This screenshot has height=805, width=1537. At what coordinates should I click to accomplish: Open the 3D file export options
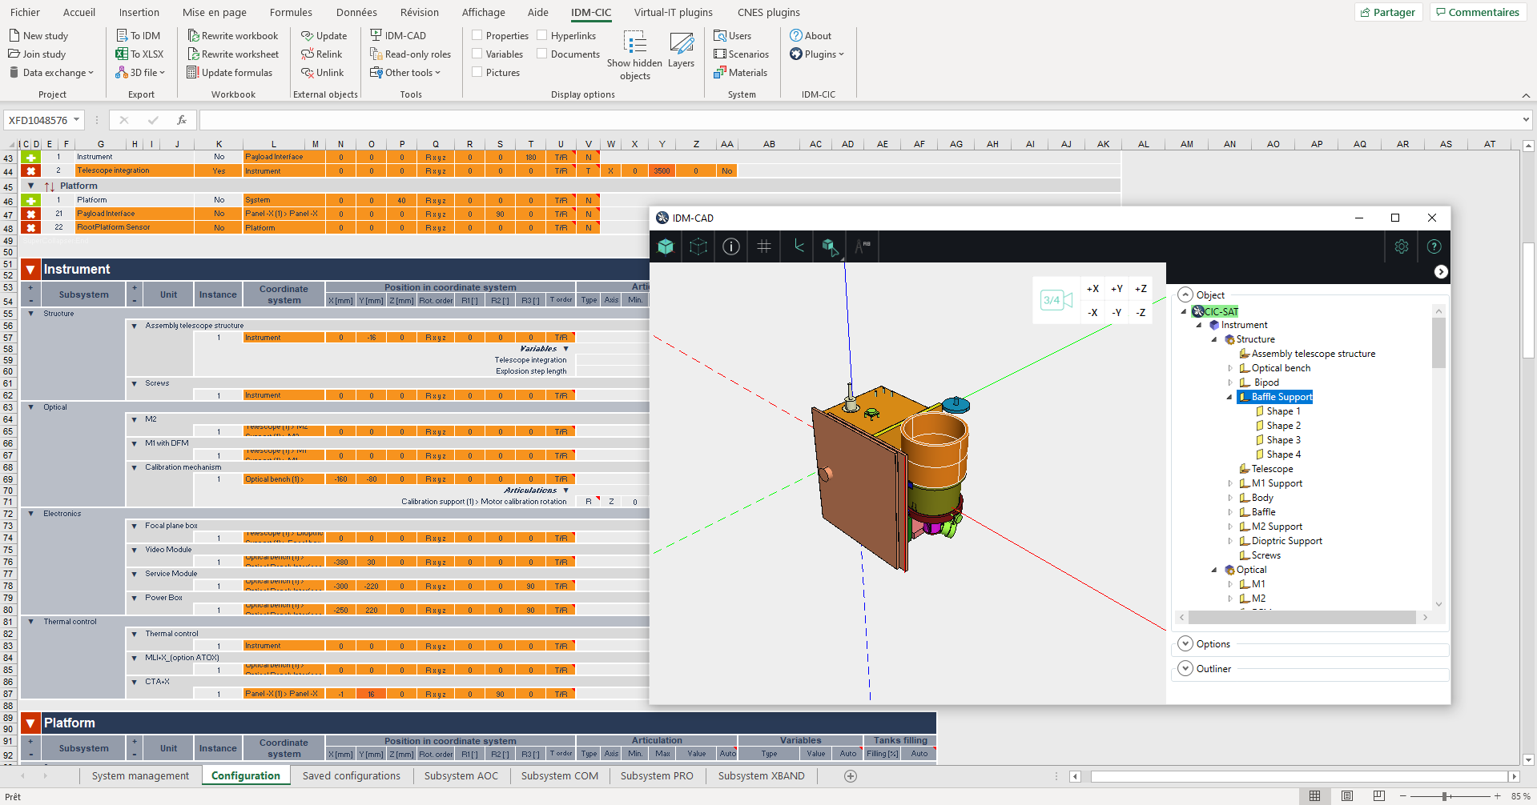[x=141, y=72]
